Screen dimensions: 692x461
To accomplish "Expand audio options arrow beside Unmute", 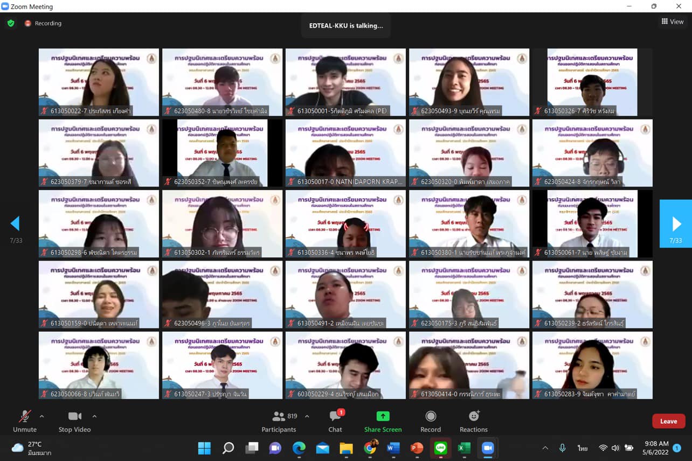I will click(42, 416).
